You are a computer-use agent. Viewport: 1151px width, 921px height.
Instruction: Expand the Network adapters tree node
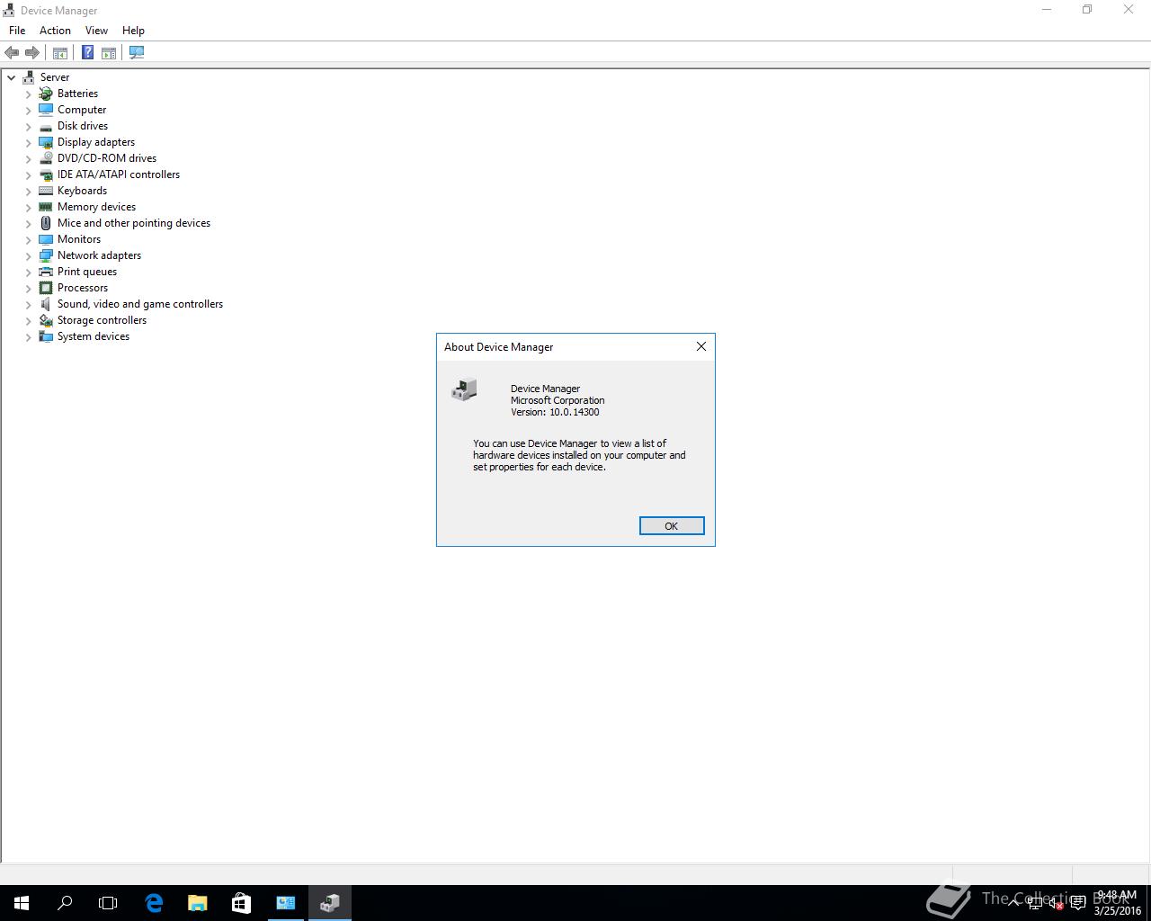click(29, 255)
